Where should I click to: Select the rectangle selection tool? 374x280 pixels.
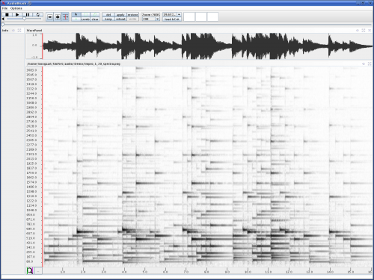85,15
